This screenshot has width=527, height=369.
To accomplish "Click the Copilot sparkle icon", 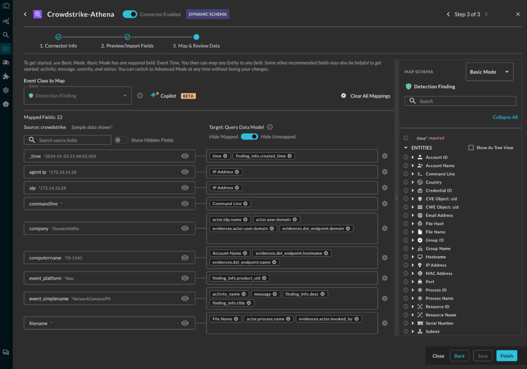I will pos(154,95).
